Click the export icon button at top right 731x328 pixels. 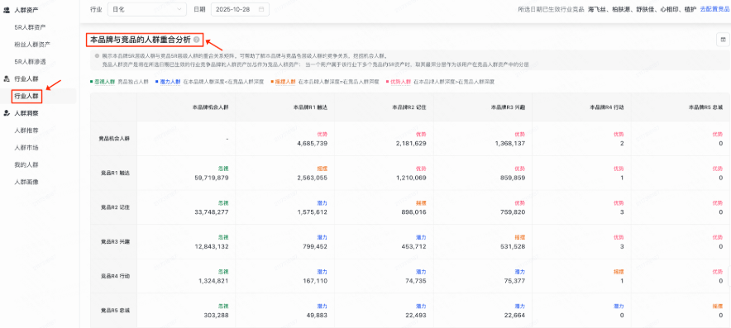click(723, 40)
